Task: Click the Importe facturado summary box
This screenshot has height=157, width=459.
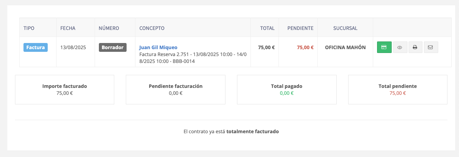Action: pyautogui.click(x=65, y=89)
